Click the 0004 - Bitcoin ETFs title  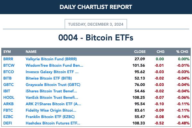tap(96, 38)
